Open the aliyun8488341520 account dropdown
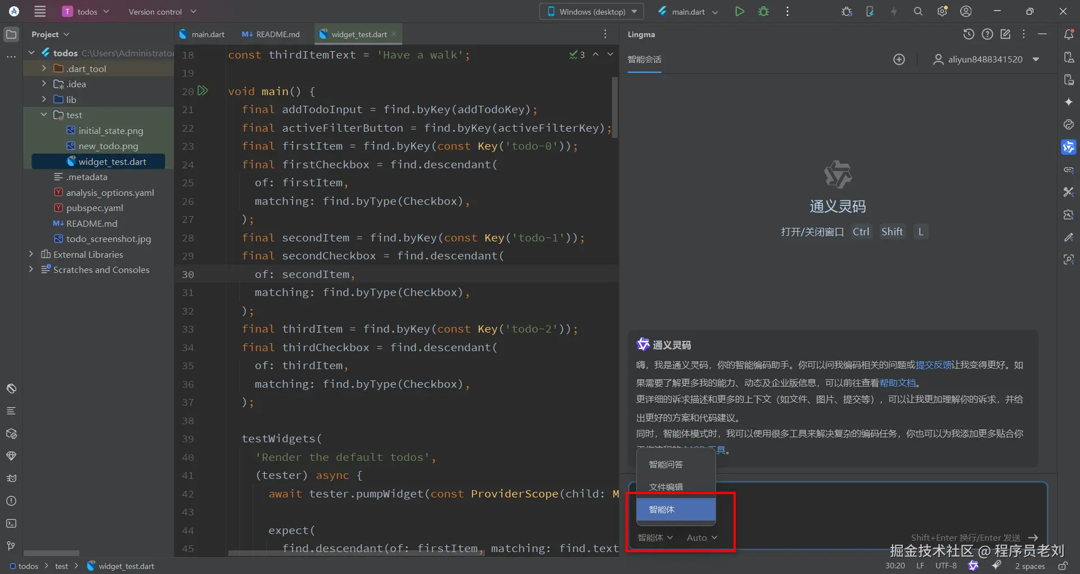1080x574 pixels. pos(986,60)
